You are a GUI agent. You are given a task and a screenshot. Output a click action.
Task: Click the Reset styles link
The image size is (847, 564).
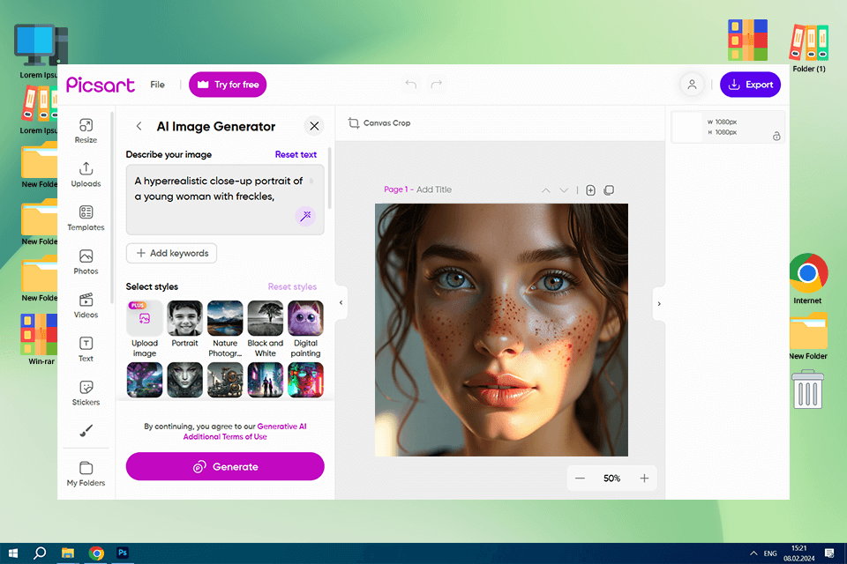(292, 286)
